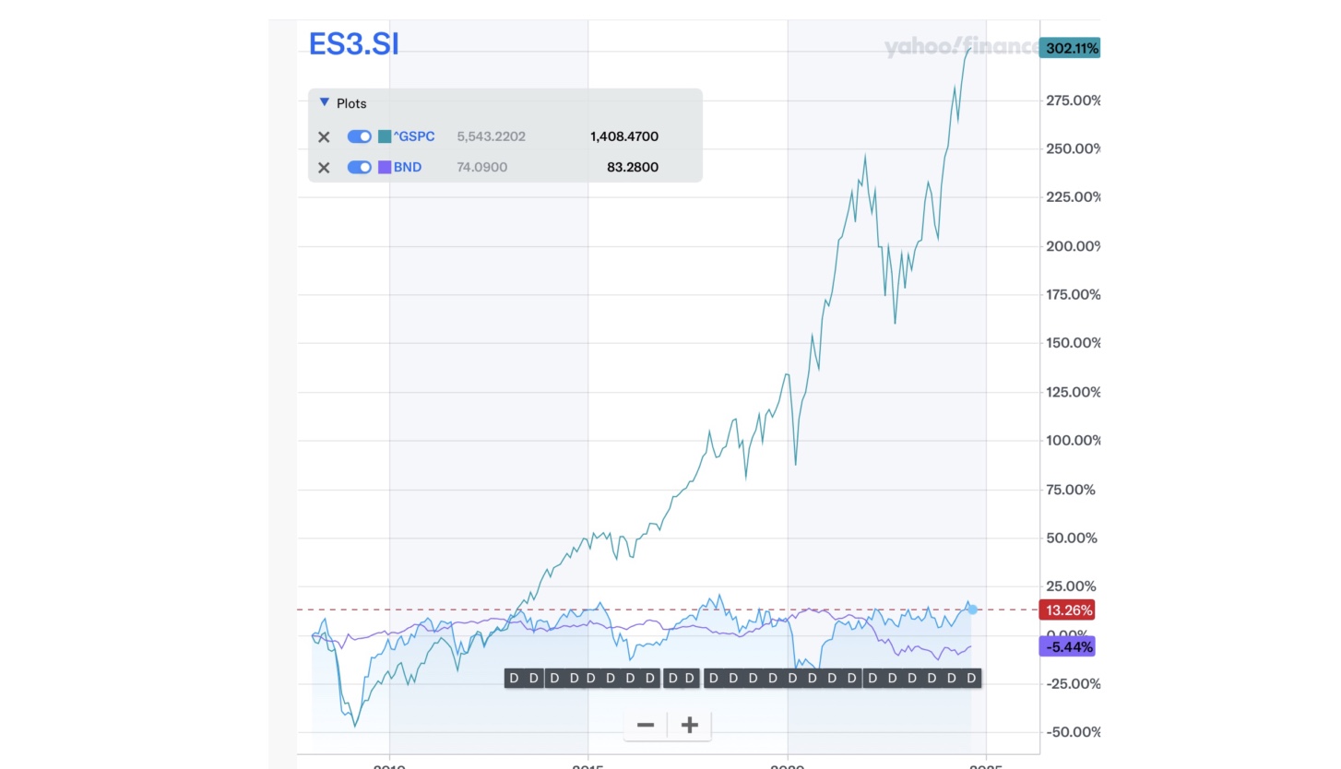1341x769 pixels.
Task: Toggle off the BND plot visibility
Action: 359,168
